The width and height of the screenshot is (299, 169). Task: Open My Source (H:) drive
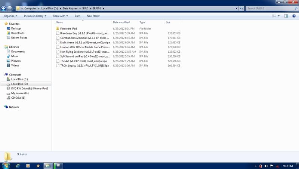(x=20, y=93)
